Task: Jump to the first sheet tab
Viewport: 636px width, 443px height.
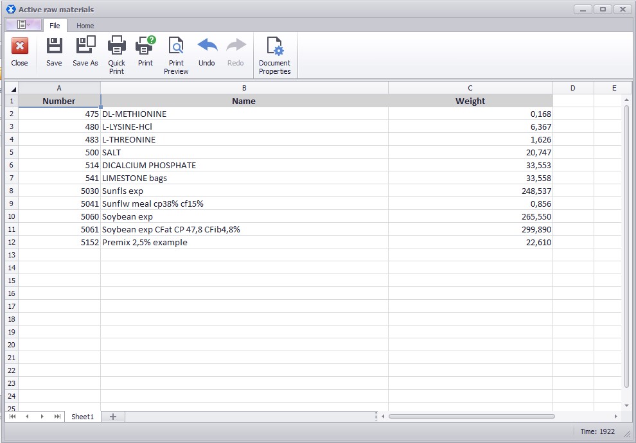Action: (x=13, y=417)
